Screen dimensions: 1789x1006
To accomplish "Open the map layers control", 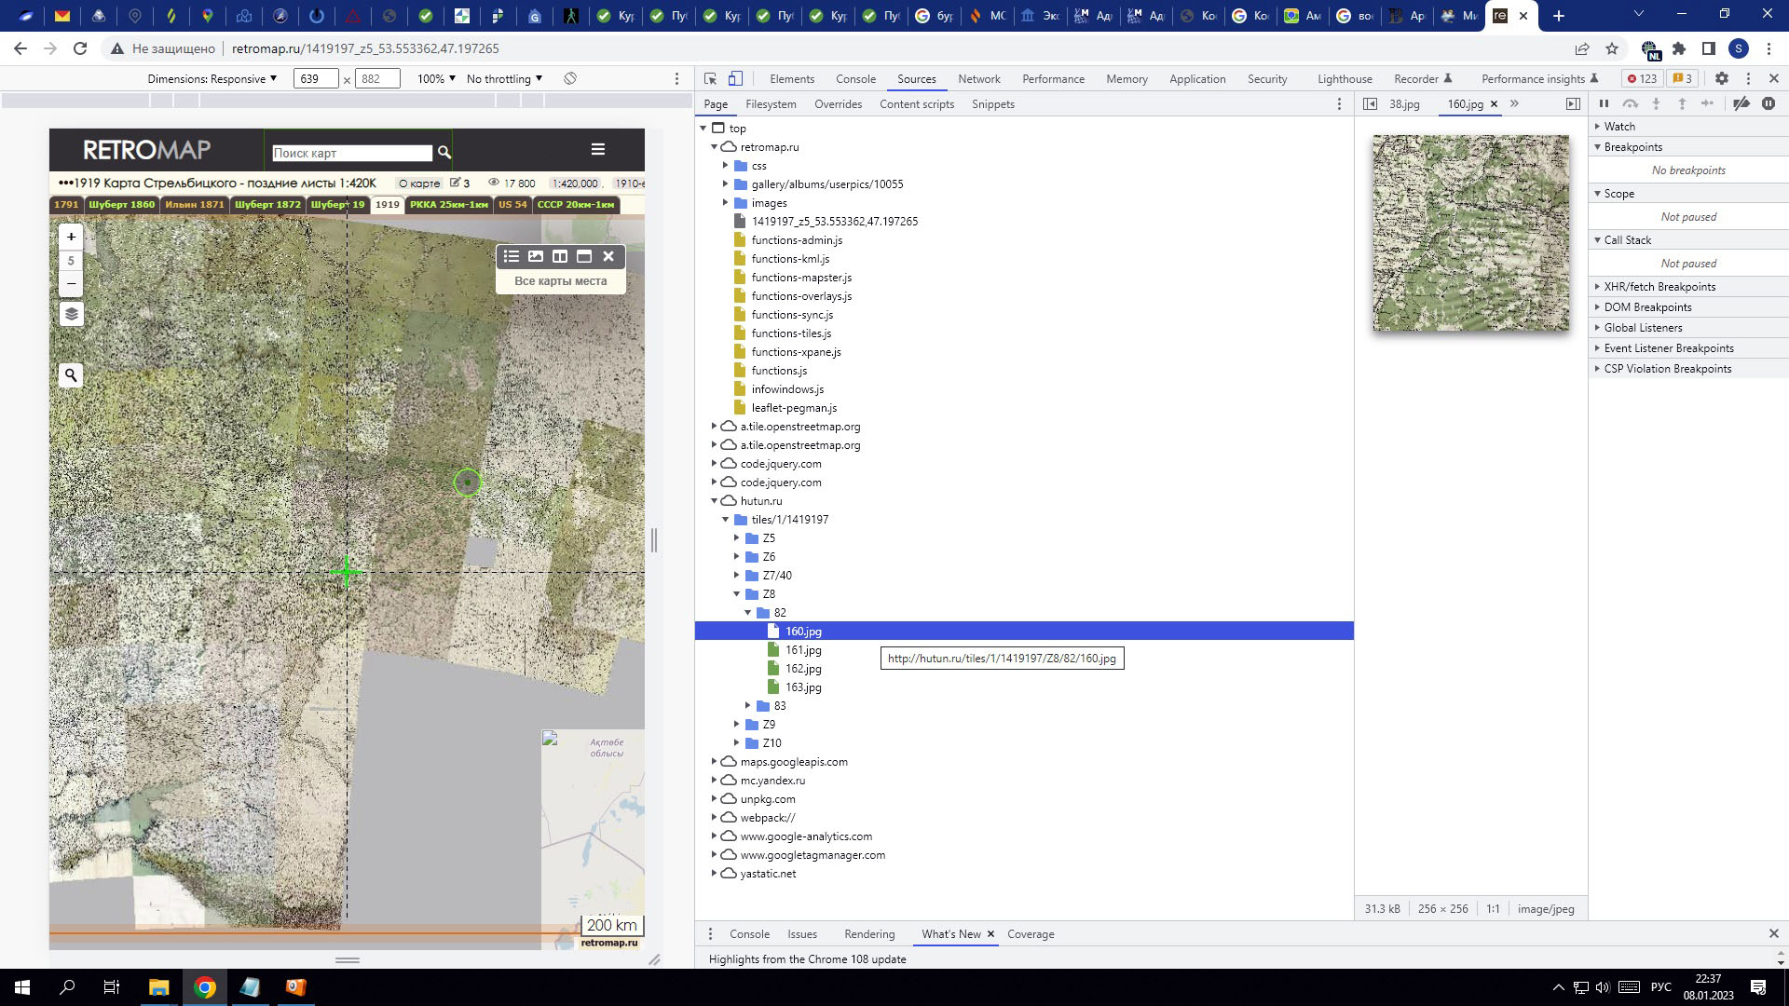I will tap(71, 315).
